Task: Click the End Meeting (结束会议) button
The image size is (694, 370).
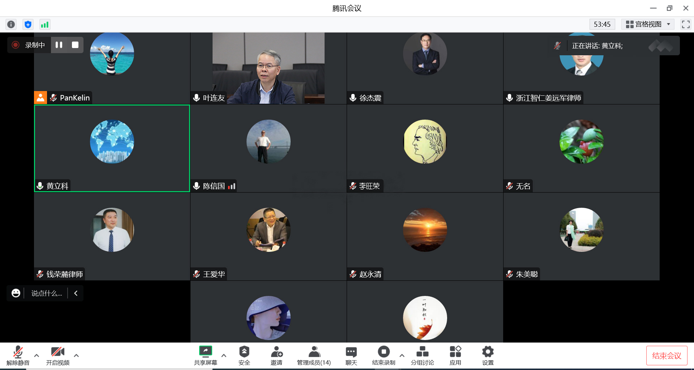Action: click(667, 356)
